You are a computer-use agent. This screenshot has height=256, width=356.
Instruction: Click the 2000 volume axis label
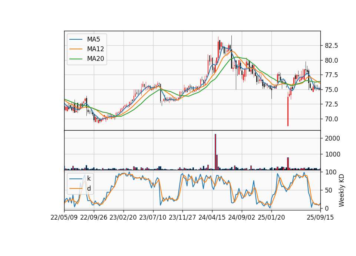(332, 138)
